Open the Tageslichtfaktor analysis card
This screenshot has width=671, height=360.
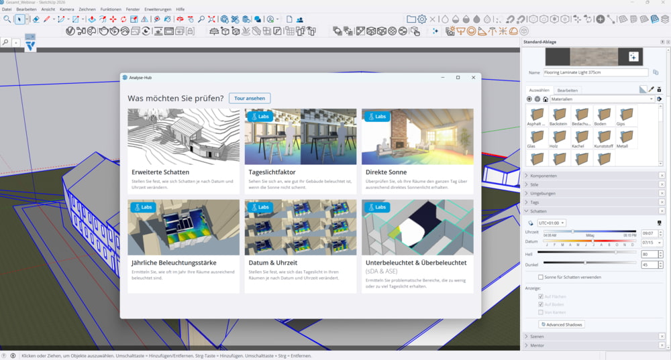pyautogui.click(x=301, y=151)
